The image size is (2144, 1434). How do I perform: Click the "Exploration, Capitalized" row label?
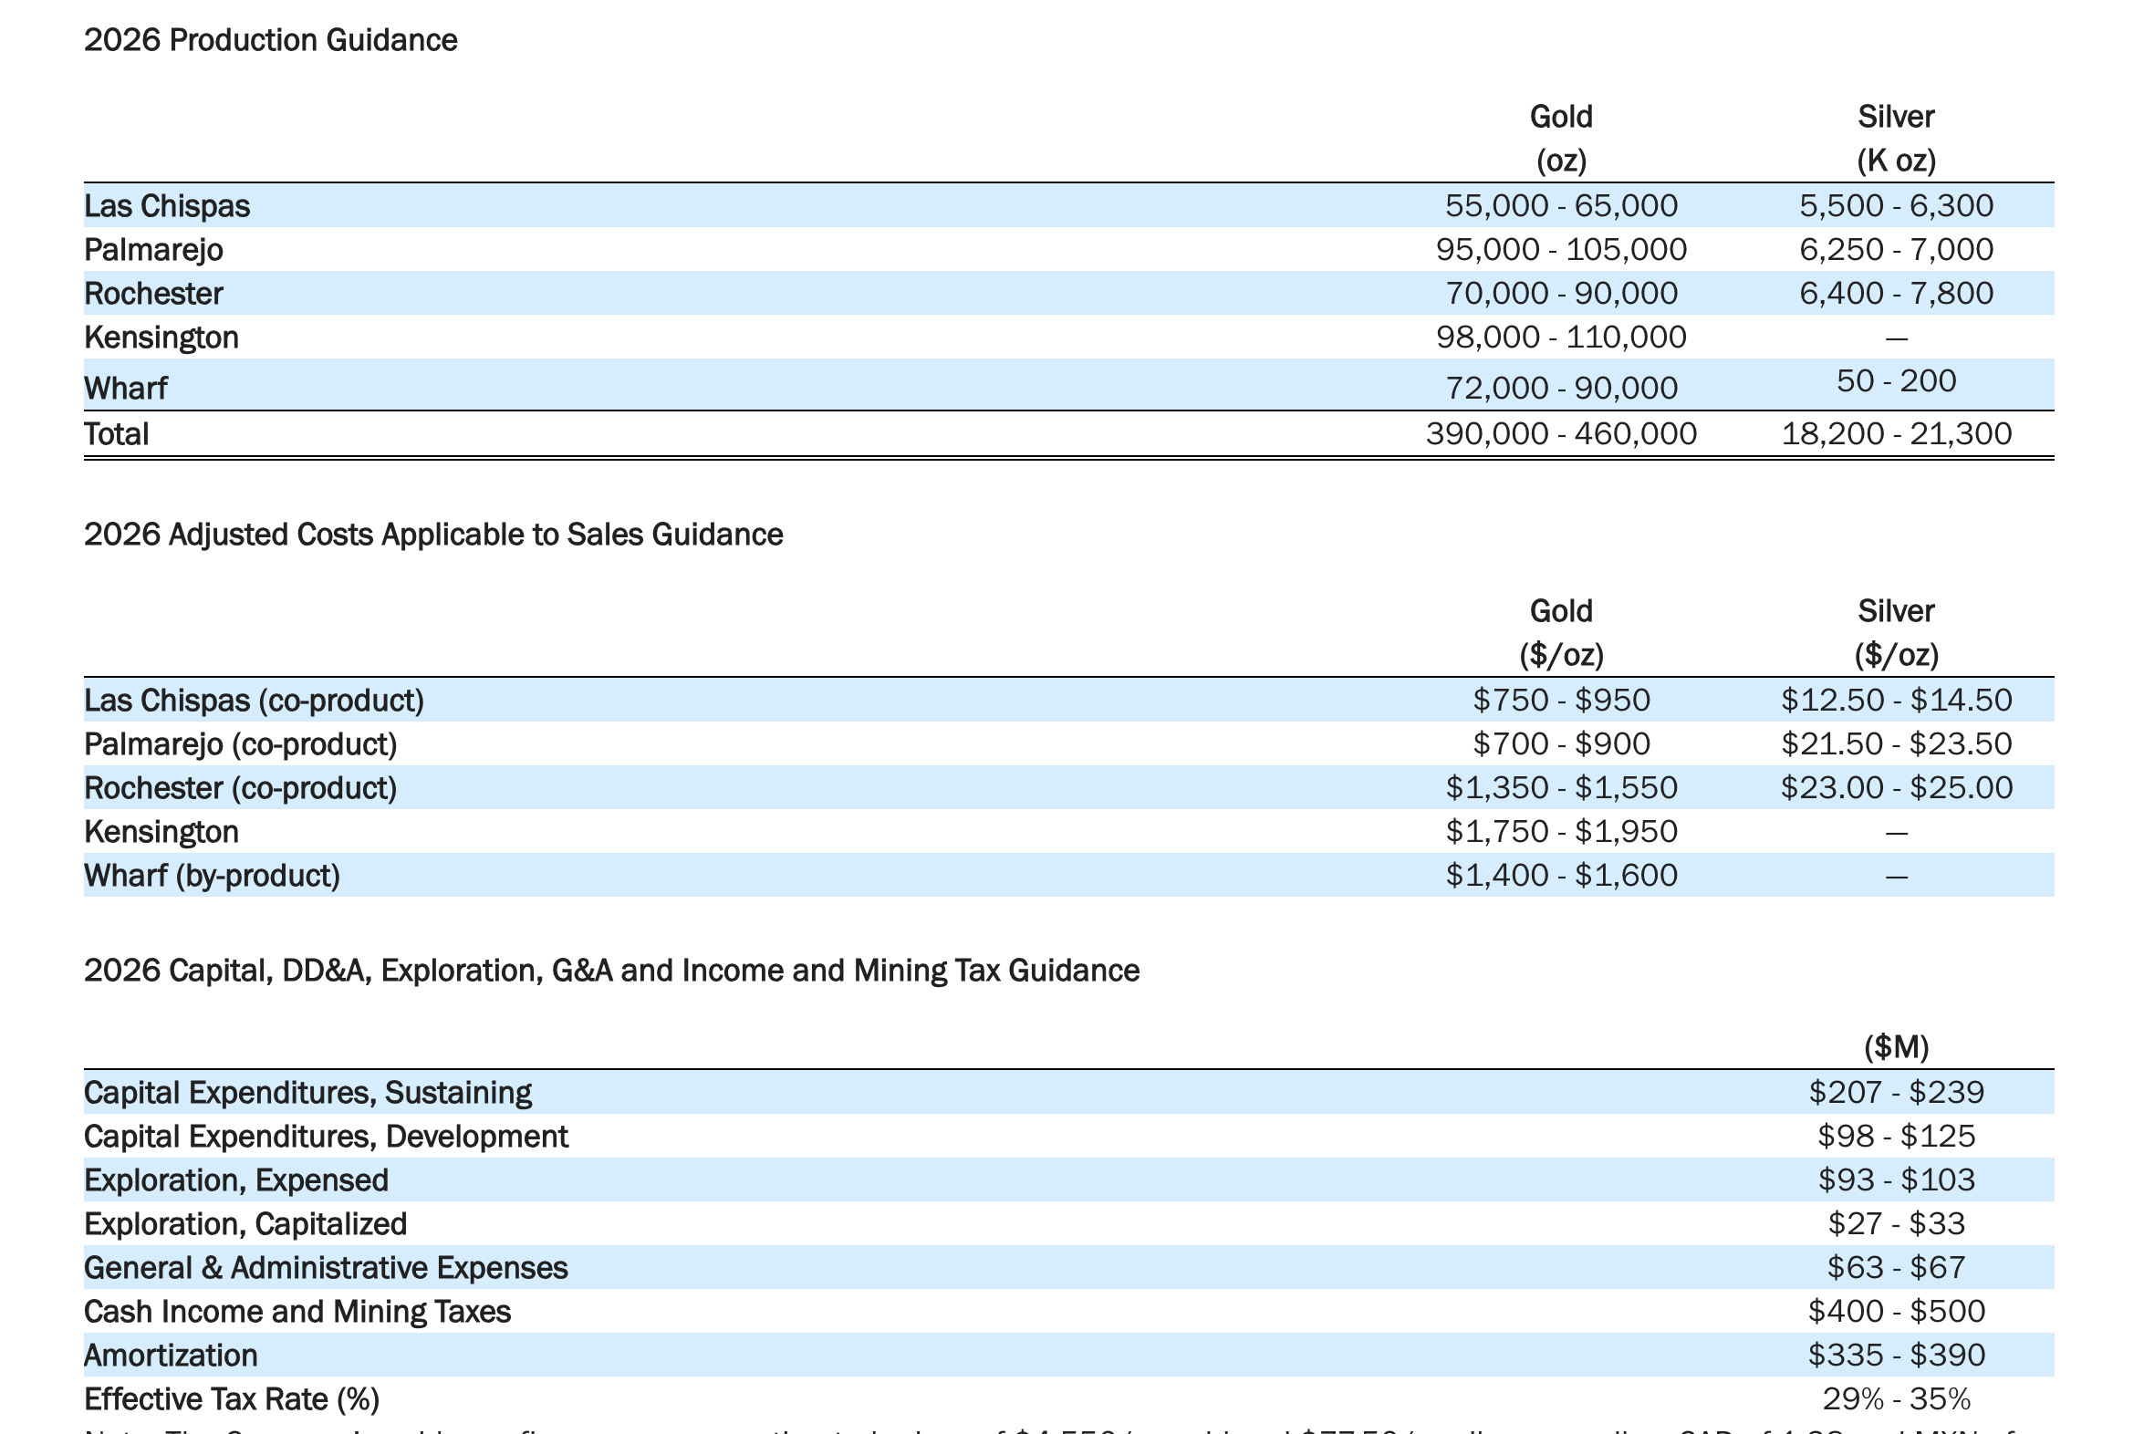point(245,1224)
